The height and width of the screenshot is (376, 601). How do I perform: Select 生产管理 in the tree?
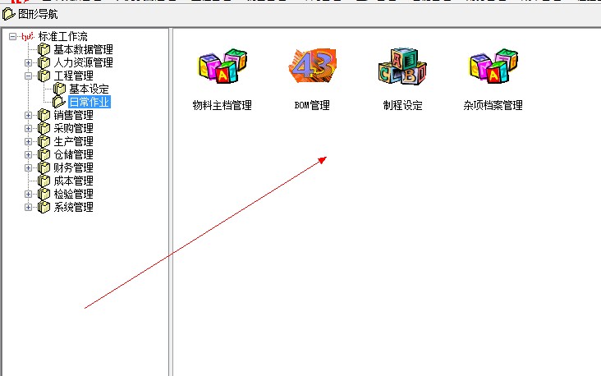tap(73, 141)
